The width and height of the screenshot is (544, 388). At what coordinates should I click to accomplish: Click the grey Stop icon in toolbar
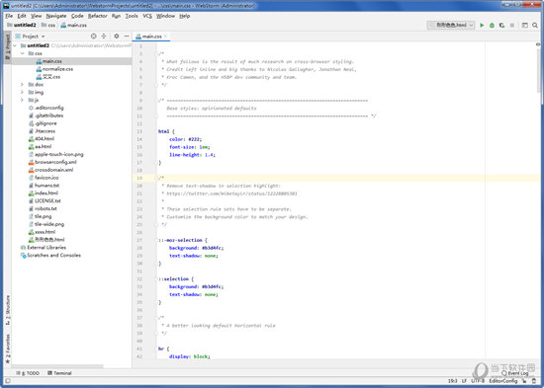(512, 26)
